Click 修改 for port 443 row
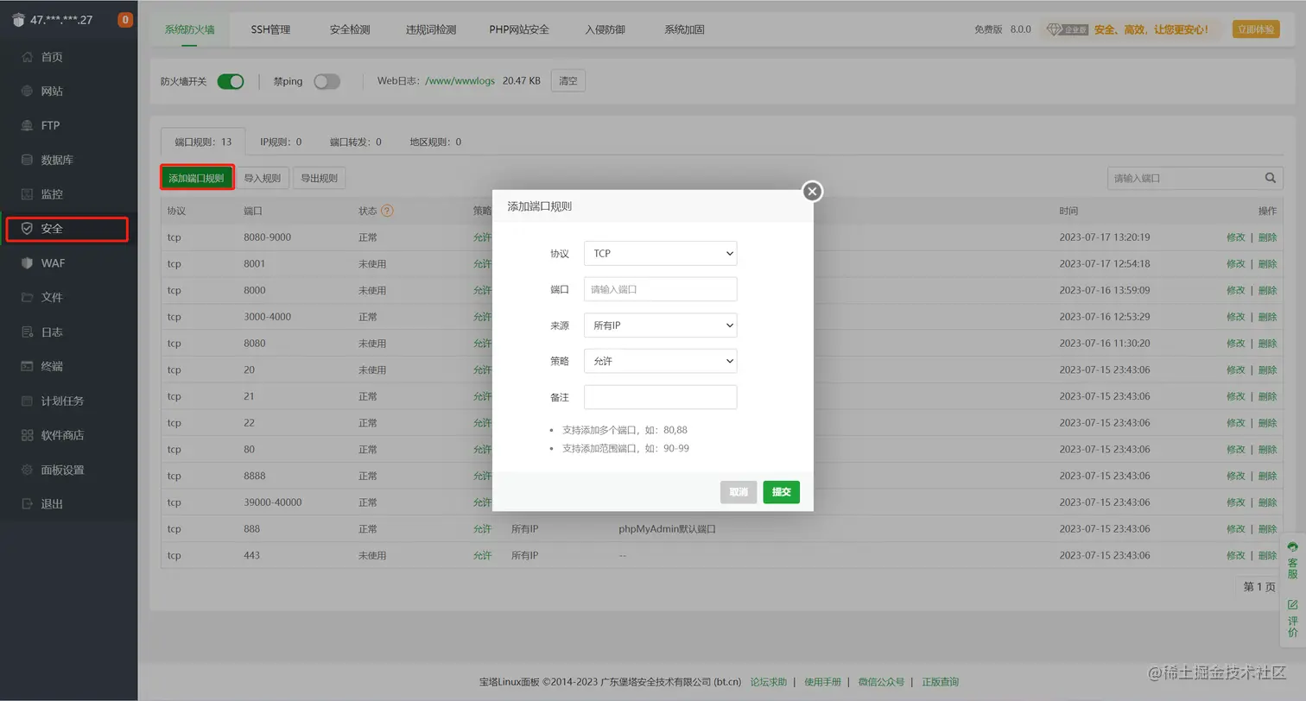This screenshot has height=701, width=1306. (1236, 556)
